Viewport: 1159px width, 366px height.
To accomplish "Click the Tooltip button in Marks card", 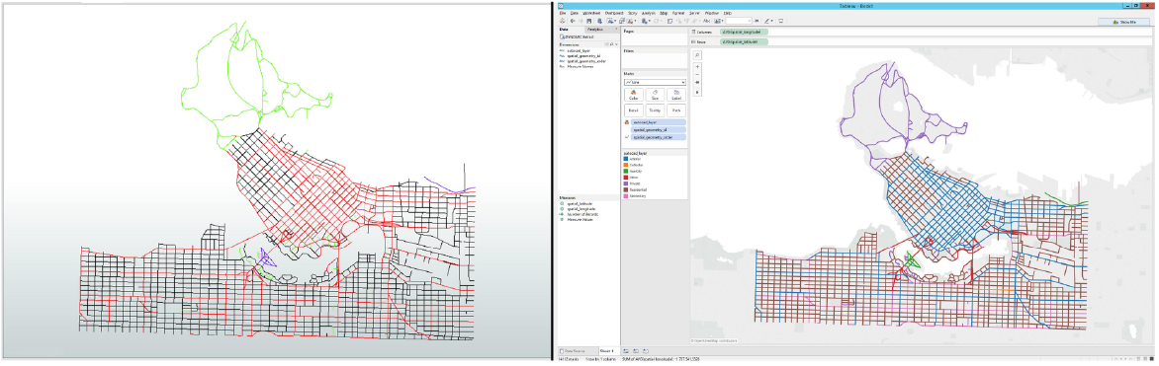I will tap(654, 110).
